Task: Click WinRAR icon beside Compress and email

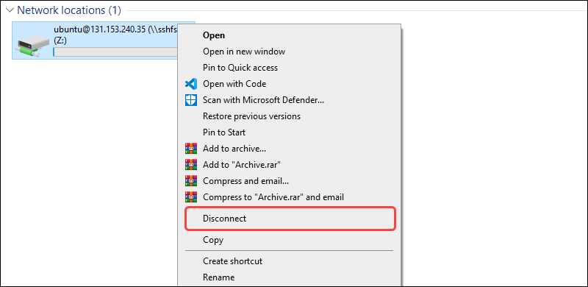Action: [x=191, y=181]
